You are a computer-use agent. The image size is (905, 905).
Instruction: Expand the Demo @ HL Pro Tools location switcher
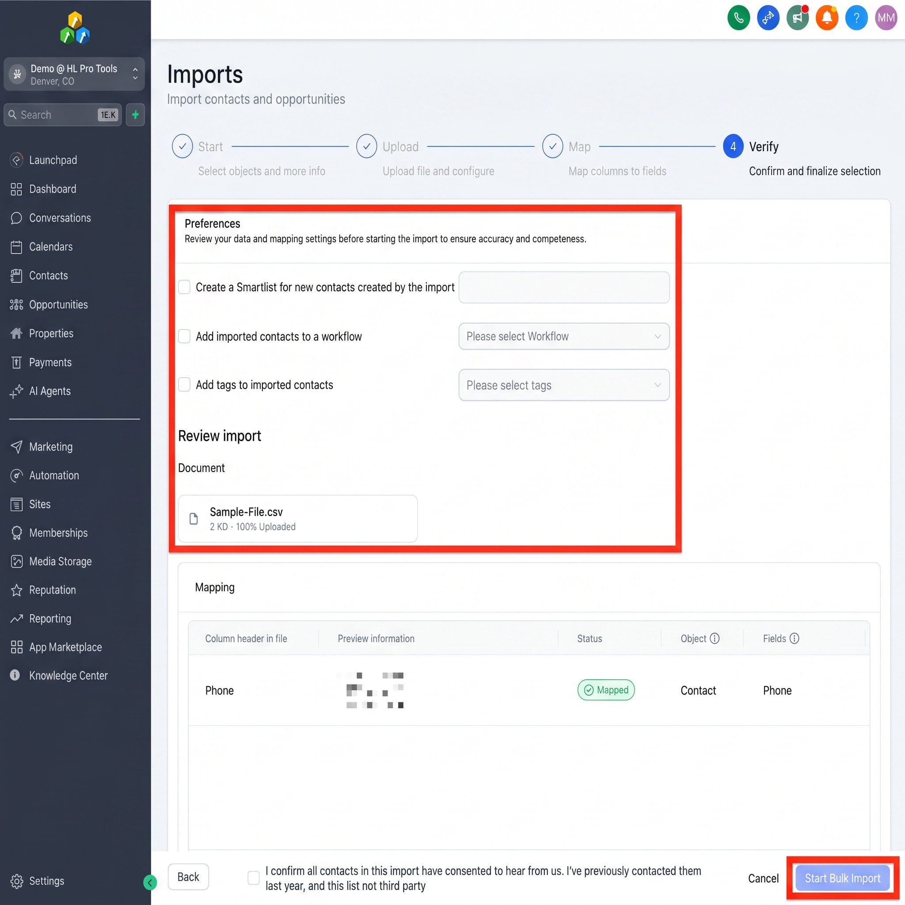tap(74, 74)
